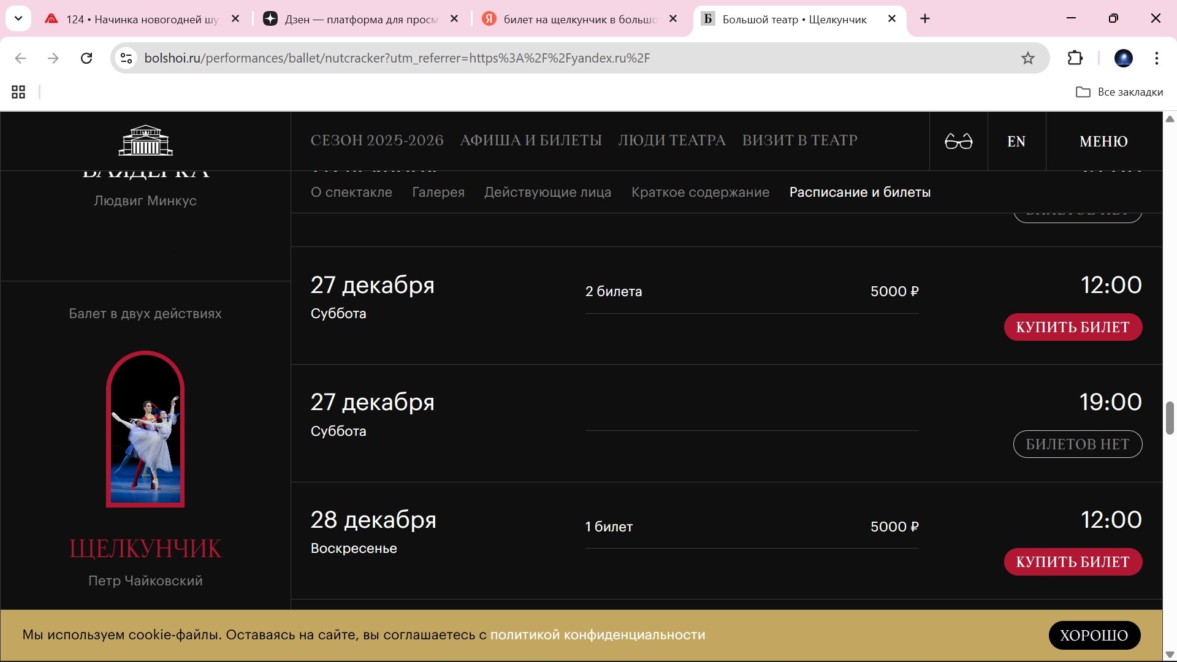The image size is (1177, 662).
Task: Switch to the Дзен browser tab
Action: click(360, 19)
